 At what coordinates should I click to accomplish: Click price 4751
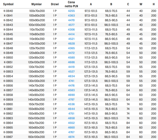(71, 113)
